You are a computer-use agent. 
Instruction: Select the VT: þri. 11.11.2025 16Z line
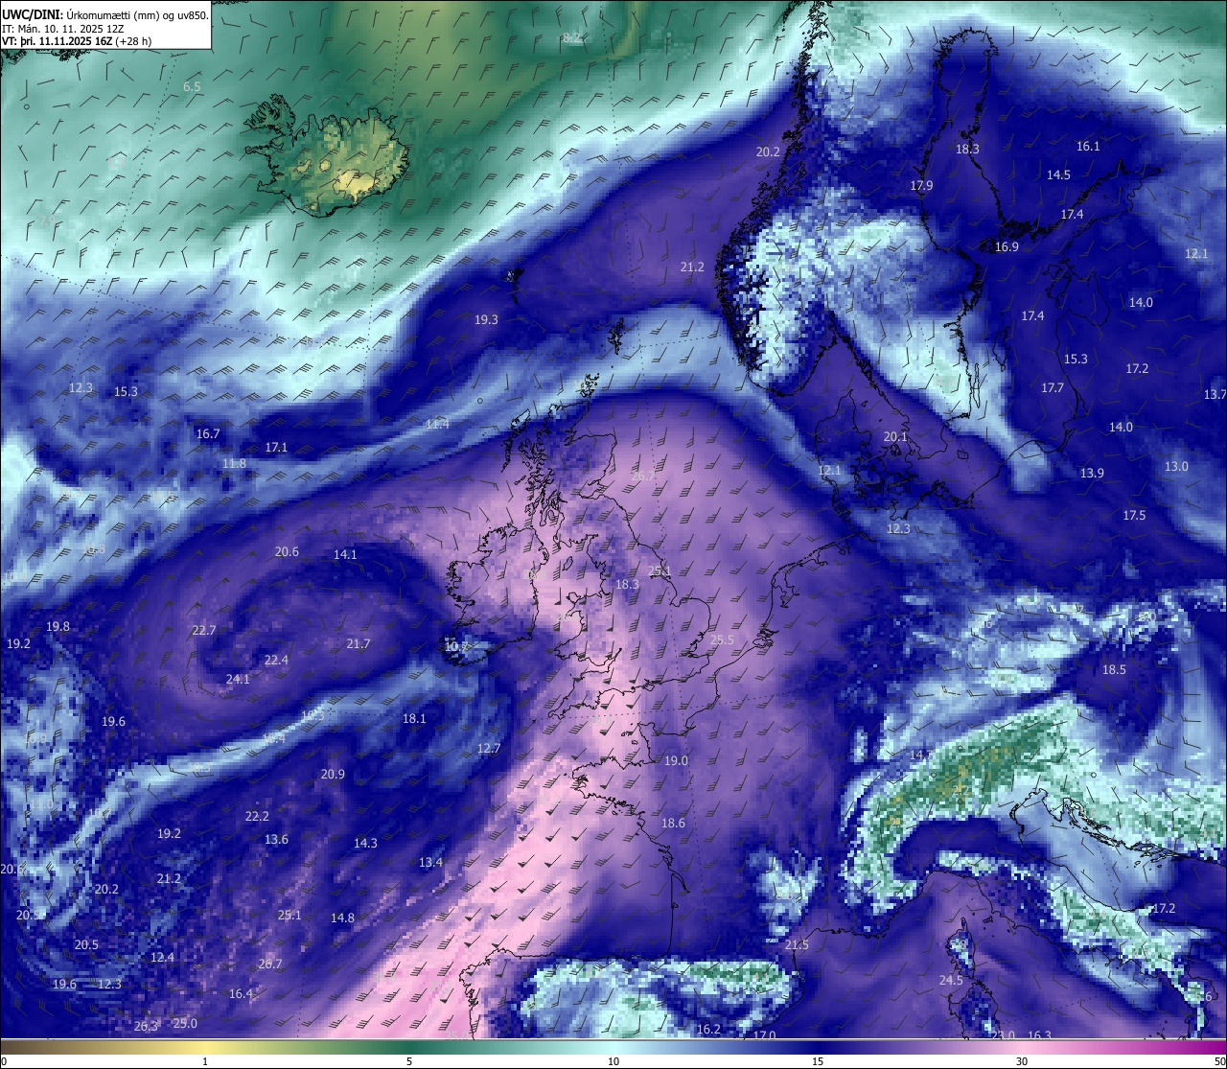(77, 41)
